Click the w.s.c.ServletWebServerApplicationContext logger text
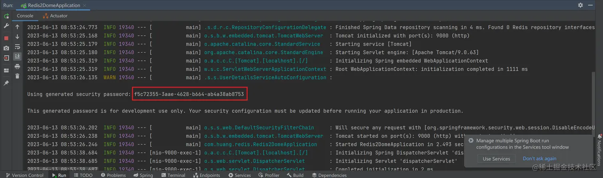603x178 pixels. [265, 69]
